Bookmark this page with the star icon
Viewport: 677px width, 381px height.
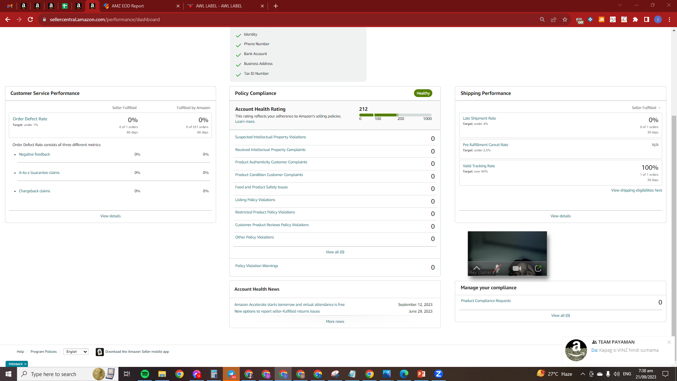(x=565, y=19)
